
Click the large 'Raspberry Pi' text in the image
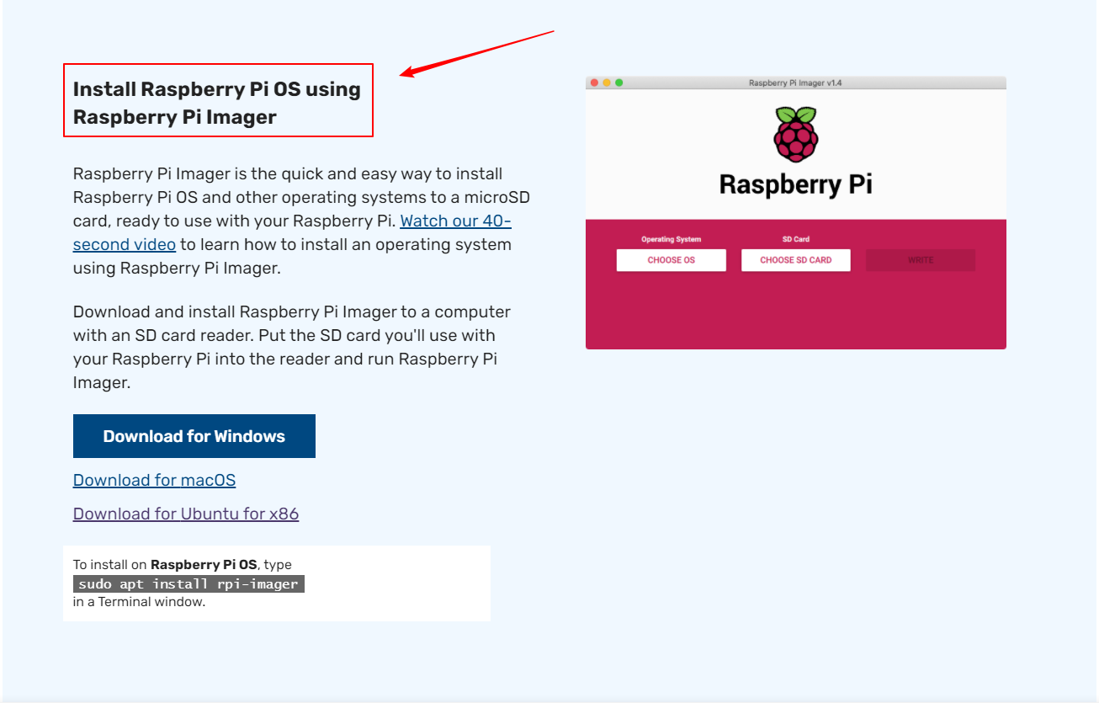pos(795,184)
